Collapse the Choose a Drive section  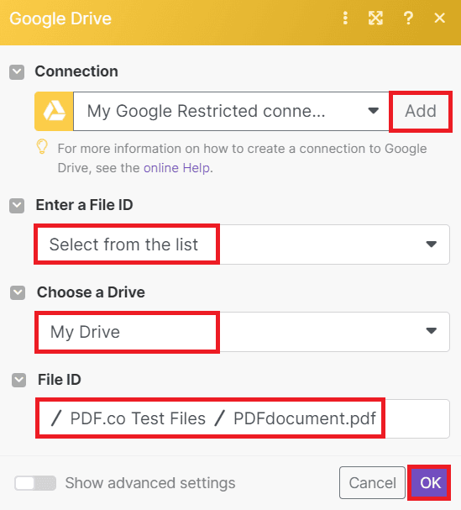pyautogui.click(x=18, y=292)
